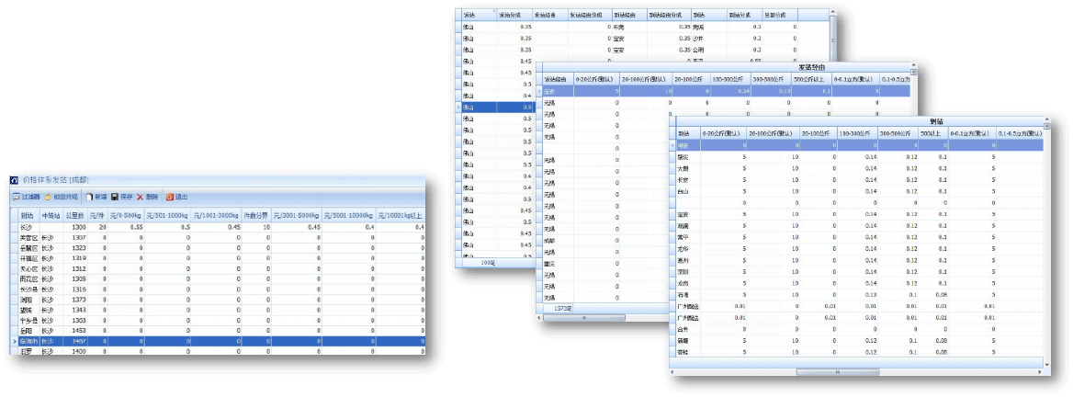This screenshot has height=397, width=1073.
Task: Click the 件数分界 column header
Action: (x=254, y=215)
